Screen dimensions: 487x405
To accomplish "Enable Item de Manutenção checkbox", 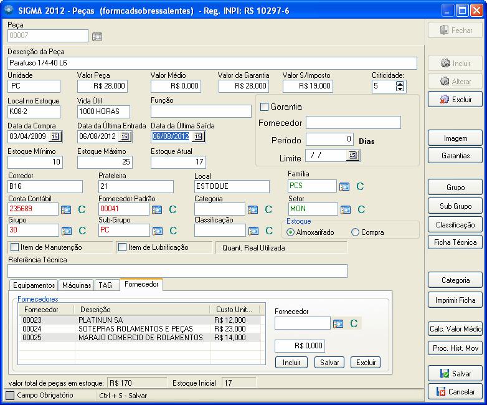I will pyautogui.click(x=14, y=247).
